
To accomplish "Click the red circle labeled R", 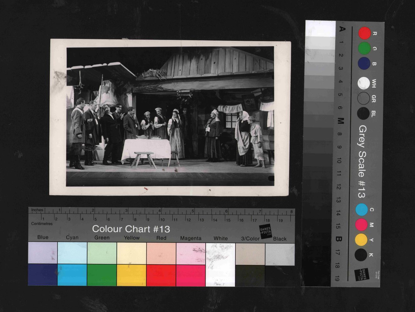I will coord(364,33).
